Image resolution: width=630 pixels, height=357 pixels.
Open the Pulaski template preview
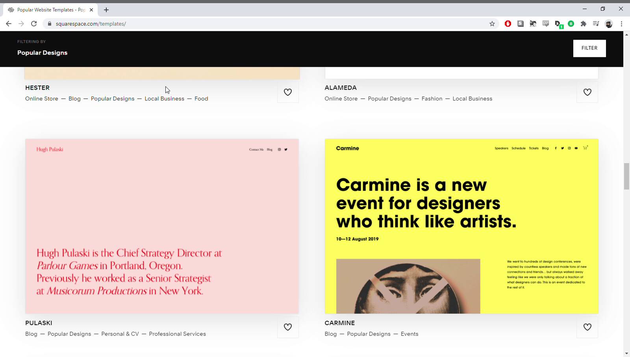click(162, 226)
